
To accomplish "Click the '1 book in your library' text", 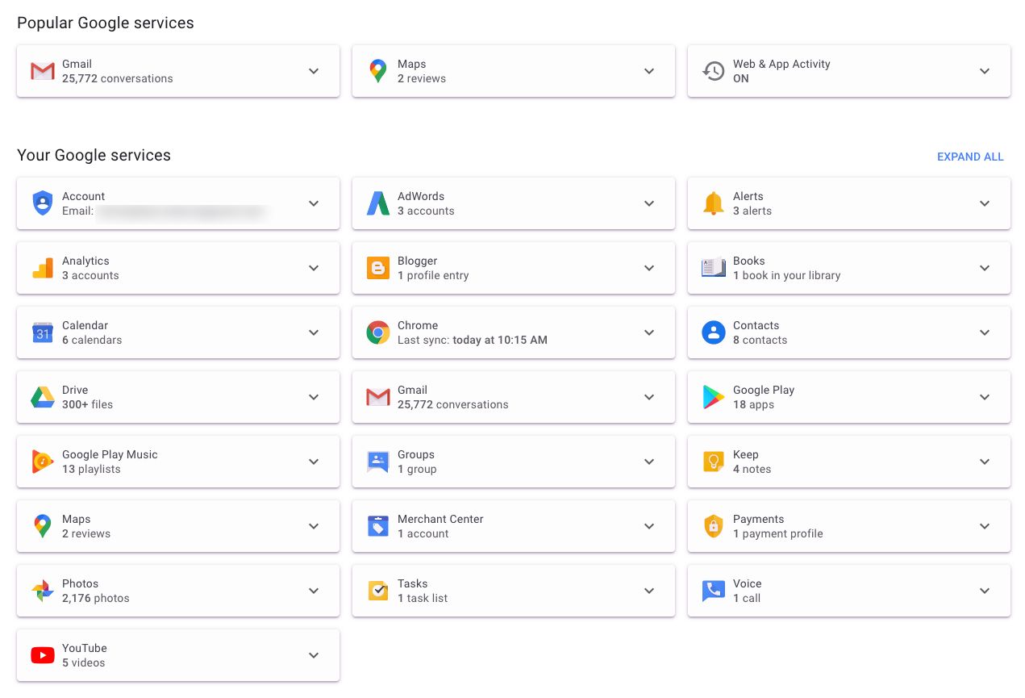I will coord(786,275).
